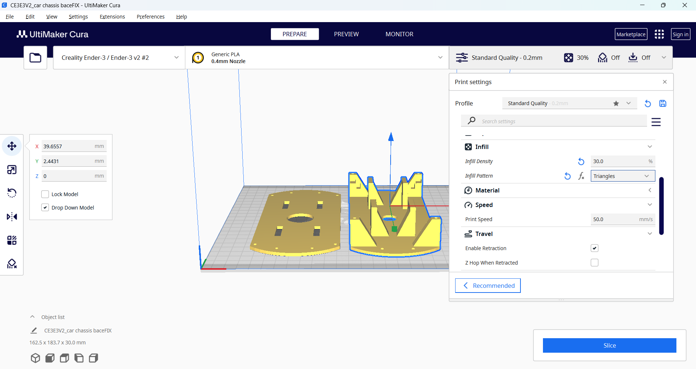The width and height of the screenshot is (696, 369).
Task: Collapse the Object list
Action: point(32,317)
